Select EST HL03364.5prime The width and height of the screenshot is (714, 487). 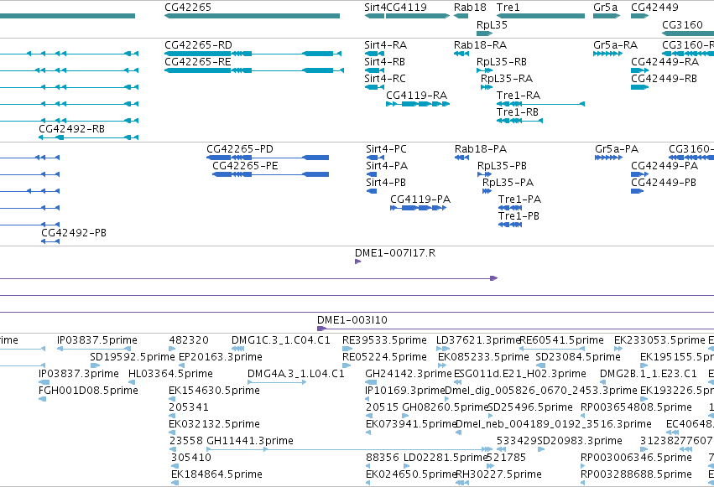(x=132, y=382)
